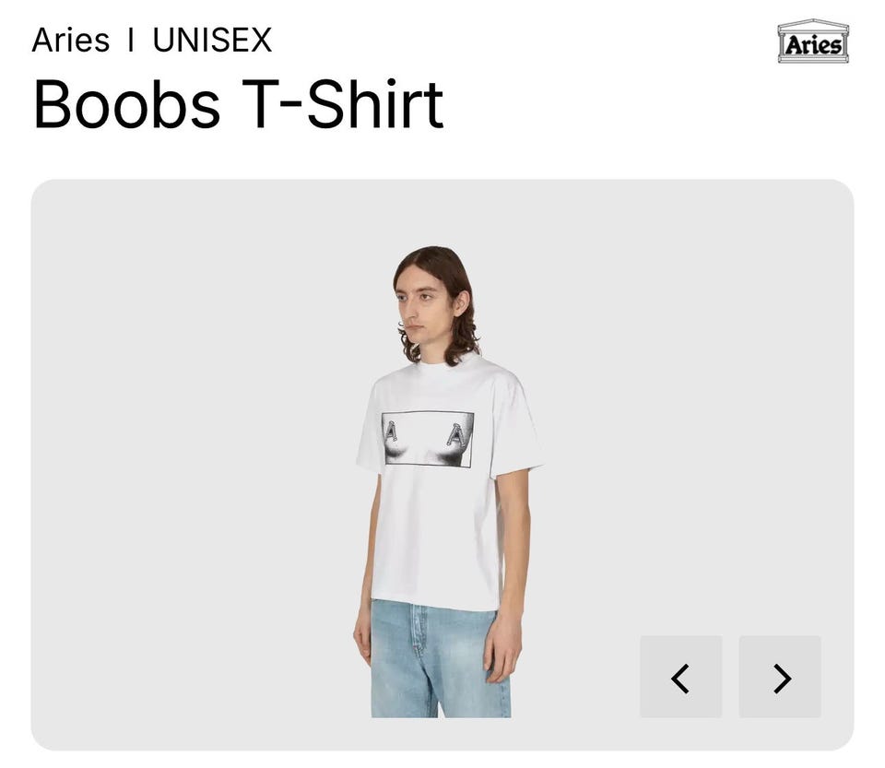Screen dimensions: 885x768
Task: Click the word Boobs in the title
Action: pyautogui.click(x=126, y=105)
